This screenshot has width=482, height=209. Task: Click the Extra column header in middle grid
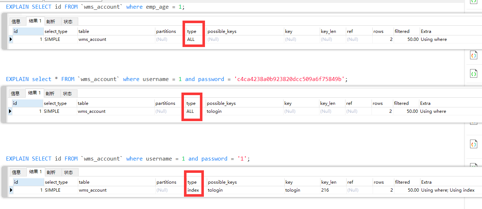click(x=425, y=103)
